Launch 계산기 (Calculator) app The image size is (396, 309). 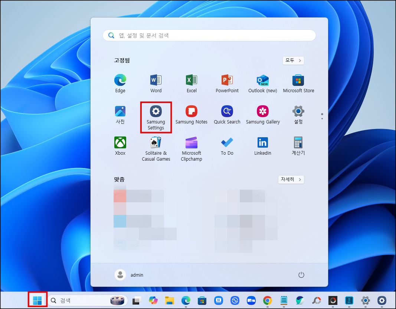click(x=298, y=146)
